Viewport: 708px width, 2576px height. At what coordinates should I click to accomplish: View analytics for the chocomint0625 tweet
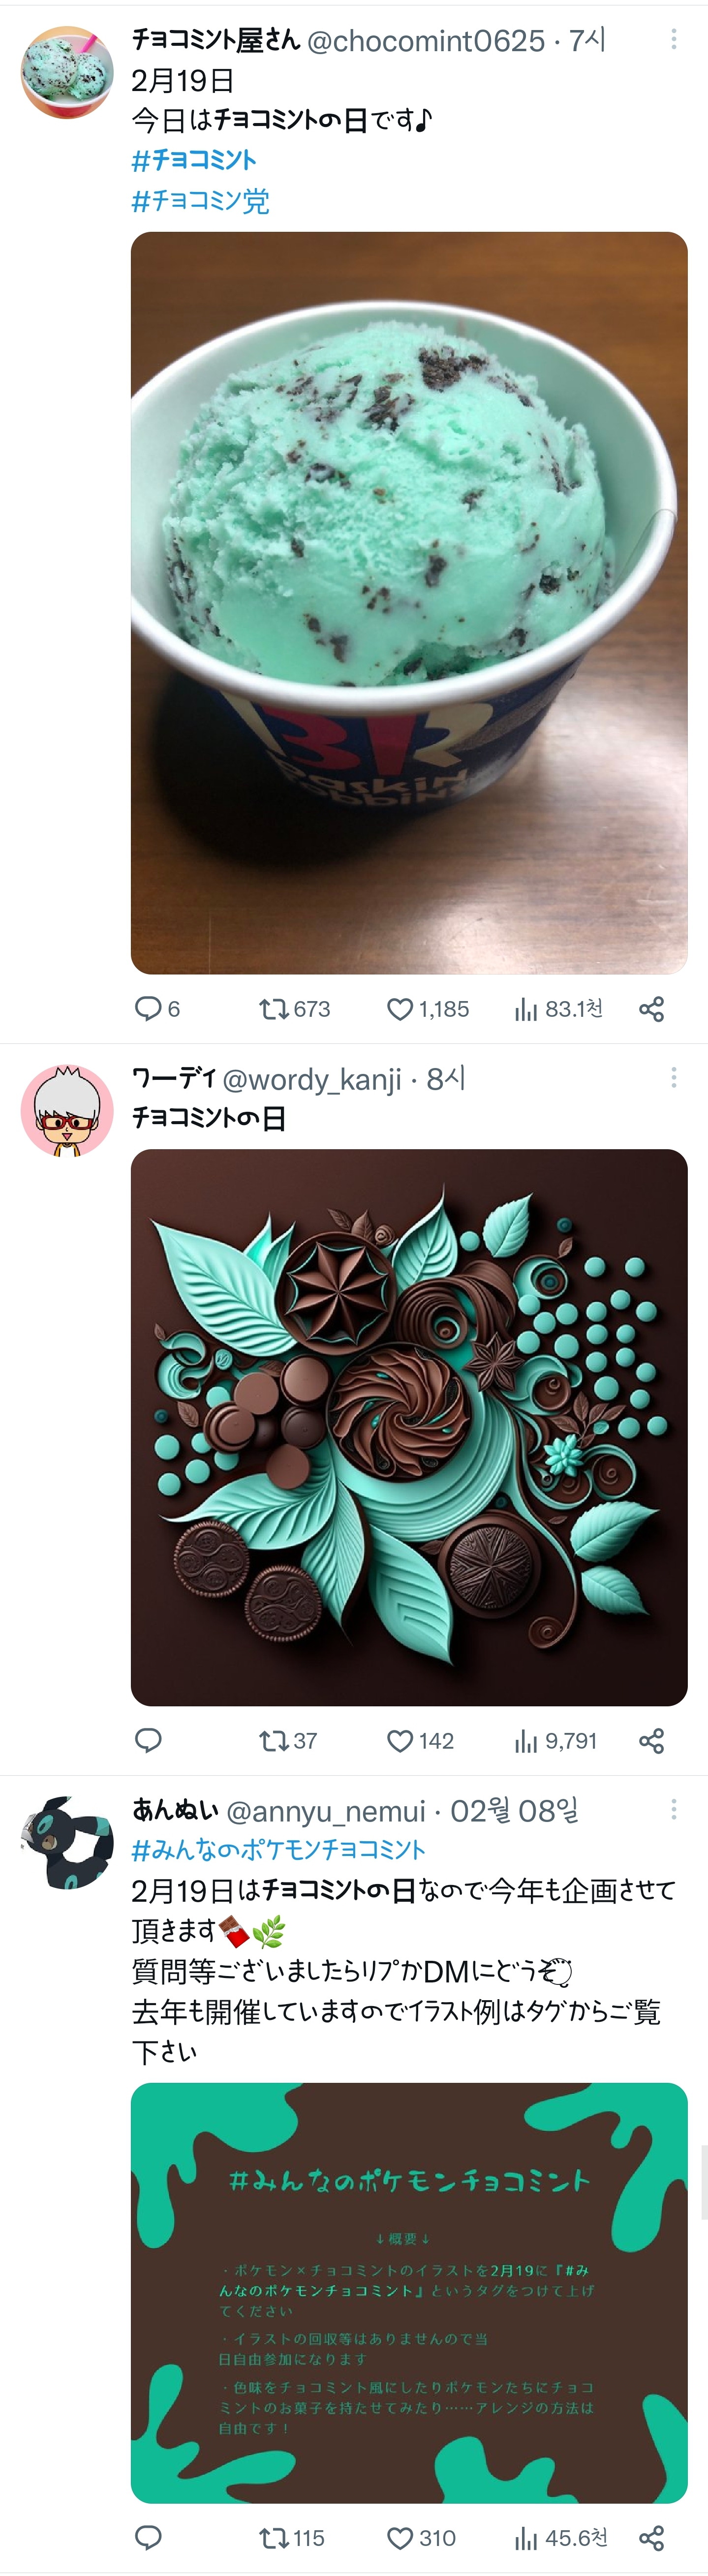click(526, 1008)
